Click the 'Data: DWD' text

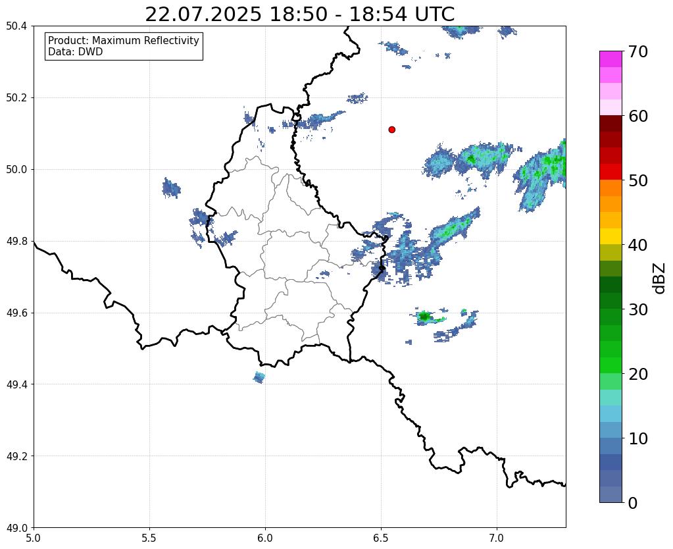point(76,52)
